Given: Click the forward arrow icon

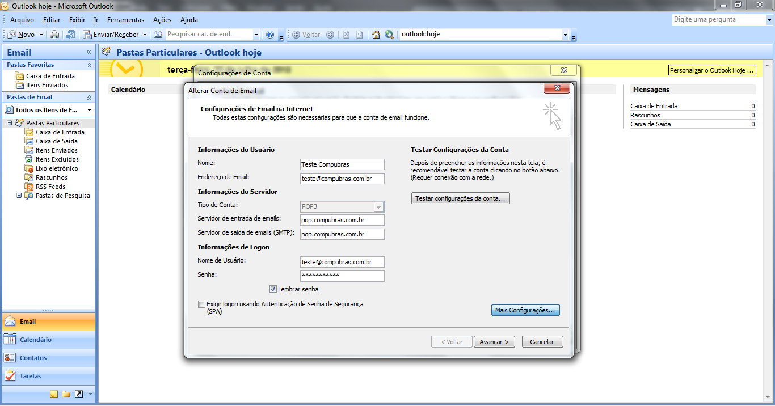Looking at the screenshot, I should click(330, 35).
